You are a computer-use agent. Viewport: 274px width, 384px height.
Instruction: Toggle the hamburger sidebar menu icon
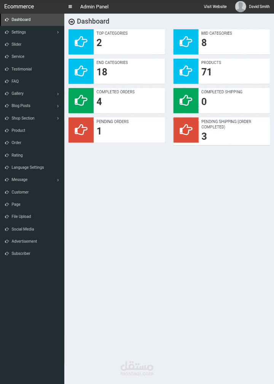click(70, 6)
